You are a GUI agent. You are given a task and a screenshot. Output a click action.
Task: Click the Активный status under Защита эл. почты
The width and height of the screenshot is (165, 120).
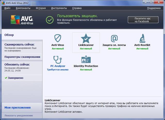pyautogui.click(x=114, y=49)
